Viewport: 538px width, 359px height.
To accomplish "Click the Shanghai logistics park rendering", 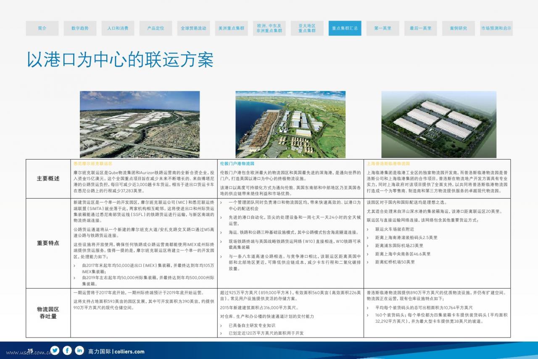I will click(439, 125).
